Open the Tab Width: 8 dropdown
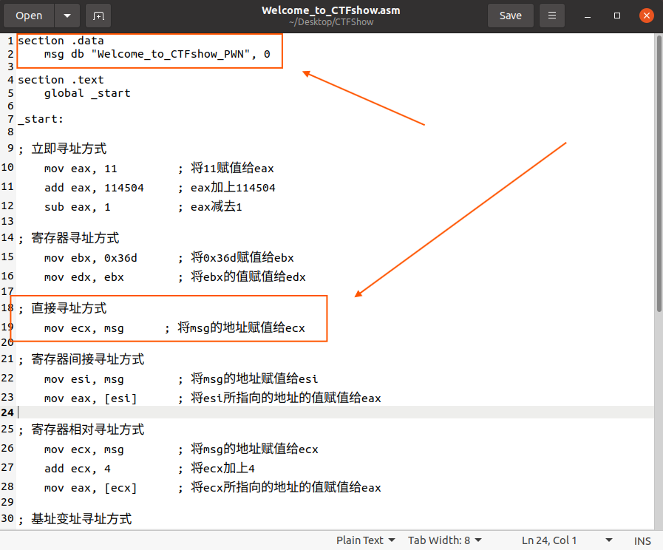This screenshot has width=663, height=550. pyautogui.click(x=444, y=540)
